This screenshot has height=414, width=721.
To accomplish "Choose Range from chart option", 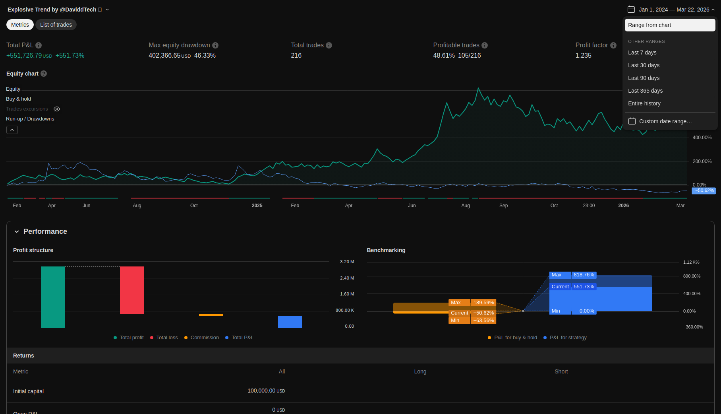I will [x=670, y=25].
